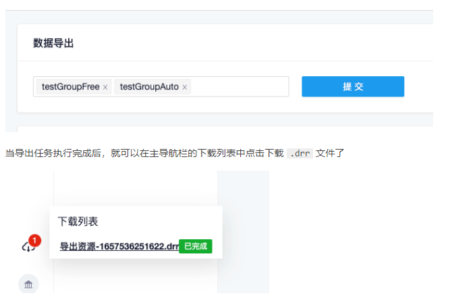Click empty space right of 提交 button
The width and height of the screenshot is (450, 304).
coord(418,87)
